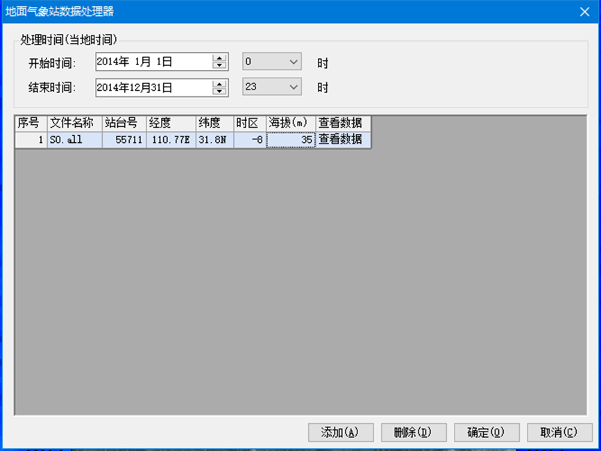Click the 文件名称 column header
The image size is (601, 451).
75,123
